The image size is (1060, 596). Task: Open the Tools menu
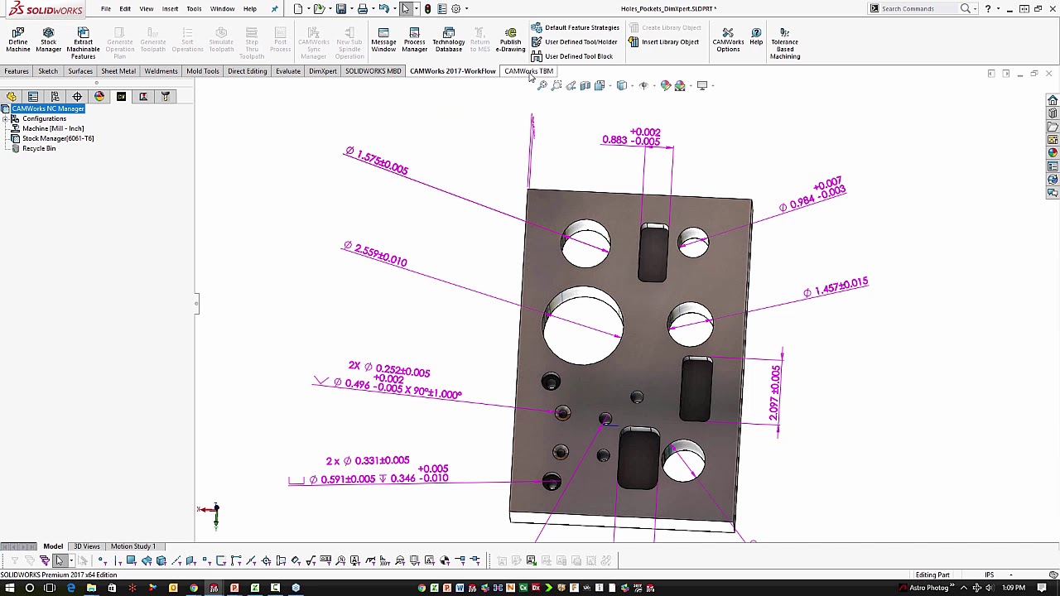[x=194, y=8]
